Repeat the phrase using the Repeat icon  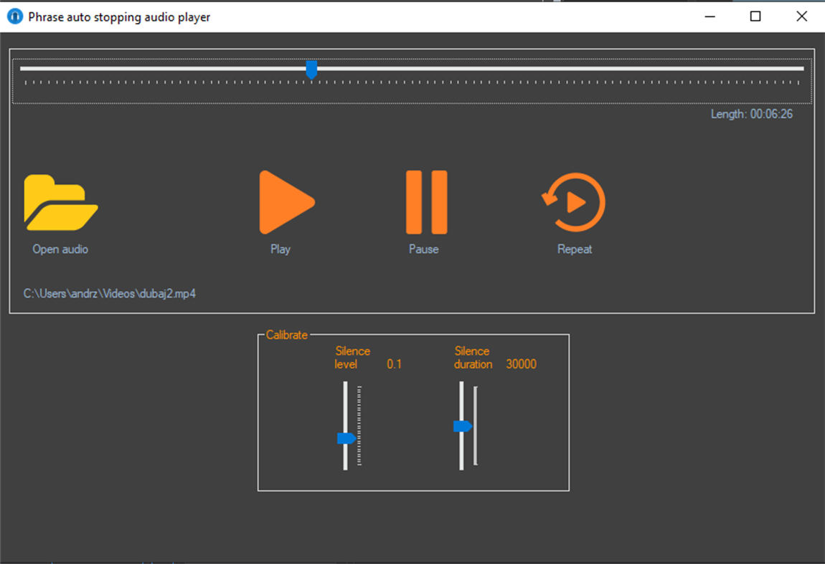point(573,201)
